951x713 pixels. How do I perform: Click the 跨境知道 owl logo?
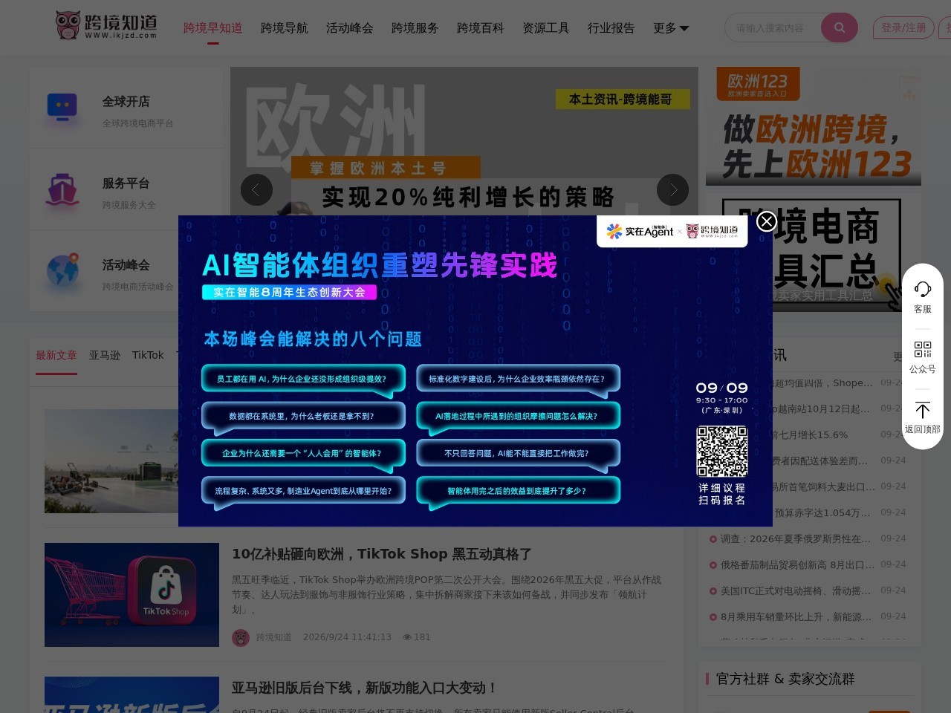click(x=106, y=25)
